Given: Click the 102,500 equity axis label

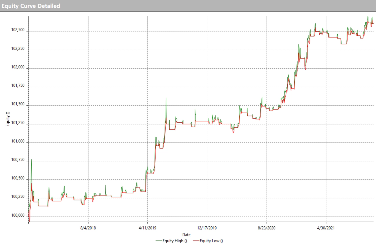Looking at the screenshot, I should [x=18, y=30].
